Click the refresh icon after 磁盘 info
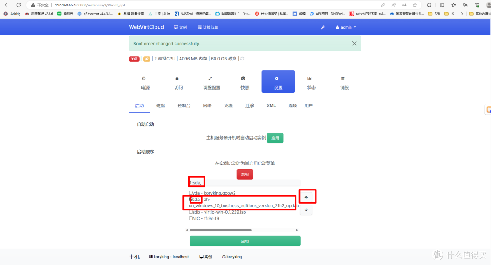 point(242,59)
